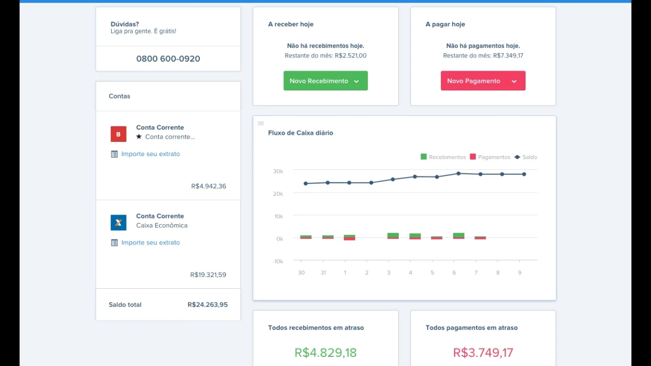This screenshot has height=366, width=651.
Task: Toggle the Saldo line in the chart legend
Action: [526, 157]
